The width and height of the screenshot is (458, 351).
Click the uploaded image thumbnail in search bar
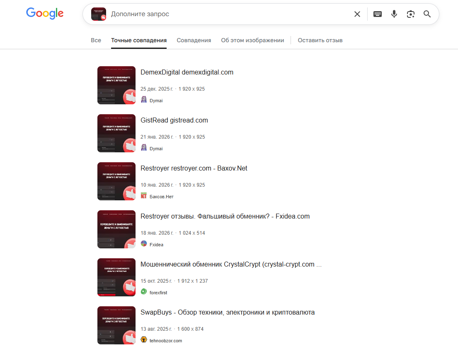98,14
